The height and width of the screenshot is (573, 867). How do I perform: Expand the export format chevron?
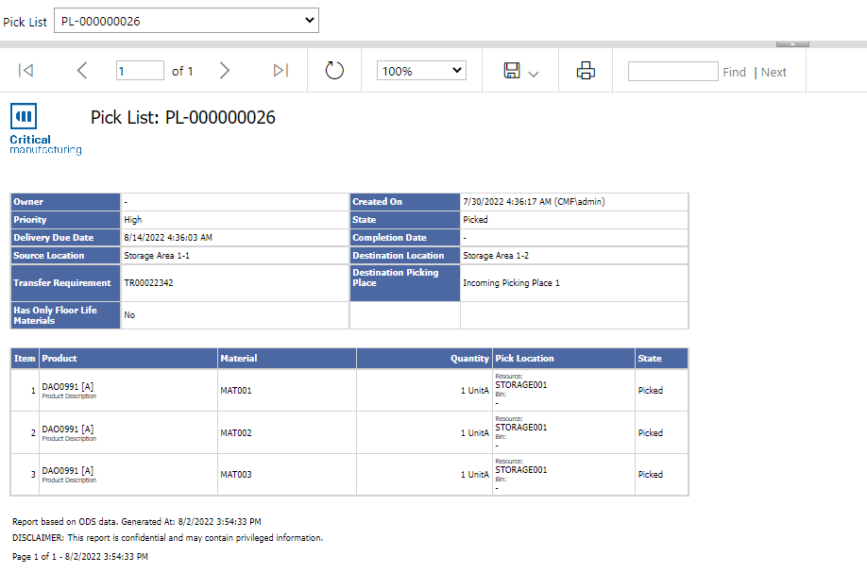coord(534,74)
